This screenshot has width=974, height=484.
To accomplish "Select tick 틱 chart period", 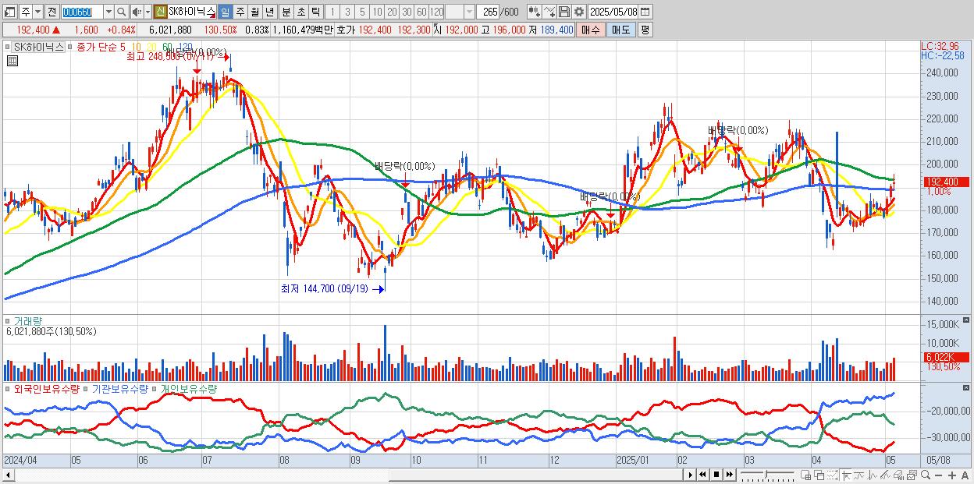I will (315, 12).
